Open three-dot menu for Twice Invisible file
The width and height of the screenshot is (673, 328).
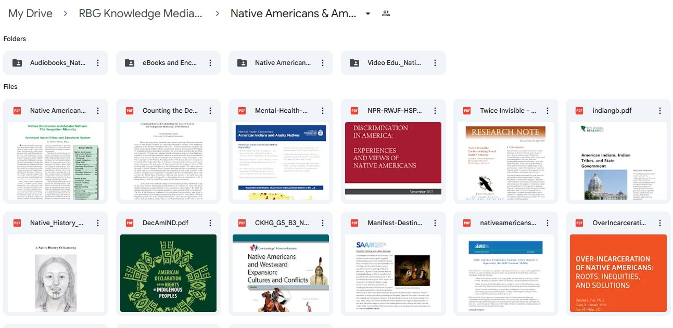coord(548,111)
